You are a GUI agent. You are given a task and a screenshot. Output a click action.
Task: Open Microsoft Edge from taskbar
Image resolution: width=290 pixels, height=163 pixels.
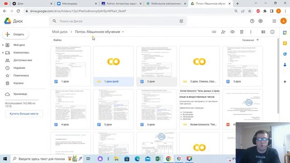pyautogui.click(x=137, y=159)
